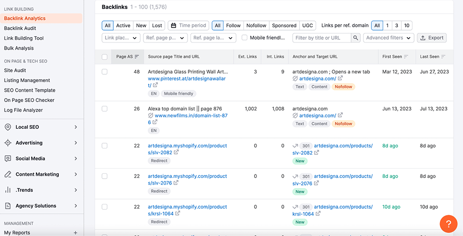Screen dimensions: 463x236
Task: Check the Artdesigna Glass Printing row checkbox
Action: coord(105,71)
